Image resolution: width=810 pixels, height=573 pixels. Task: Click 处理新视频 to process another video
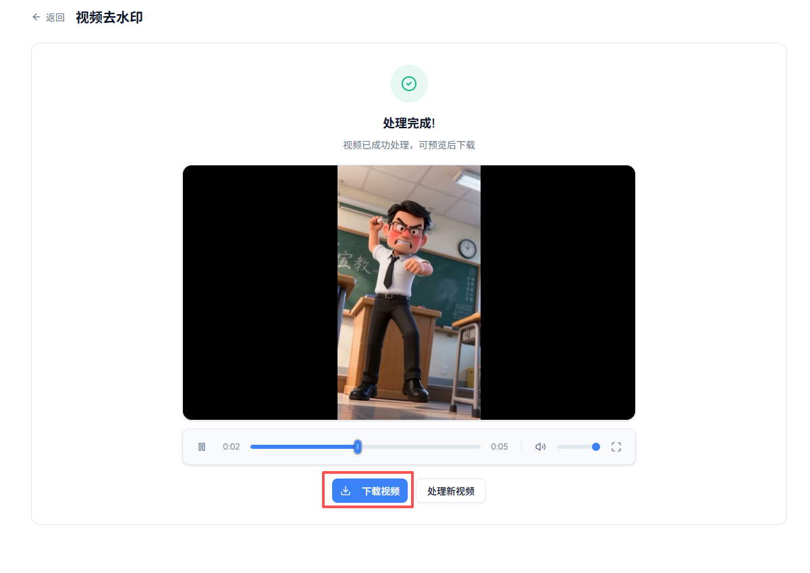(451, 491)
